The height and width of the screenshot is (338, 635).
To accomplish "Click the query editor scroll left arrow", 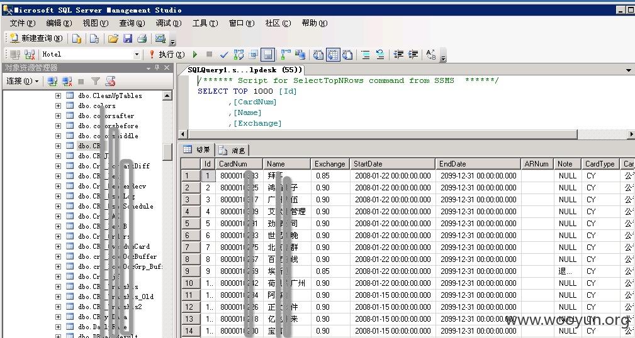I will point(183,134).
